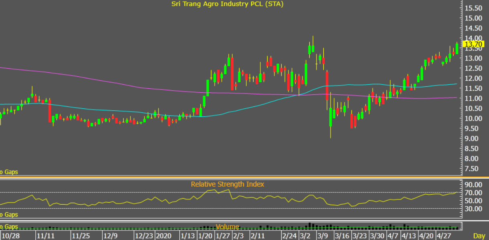Click the 3/2 date axis label

(x=305, y=236)
